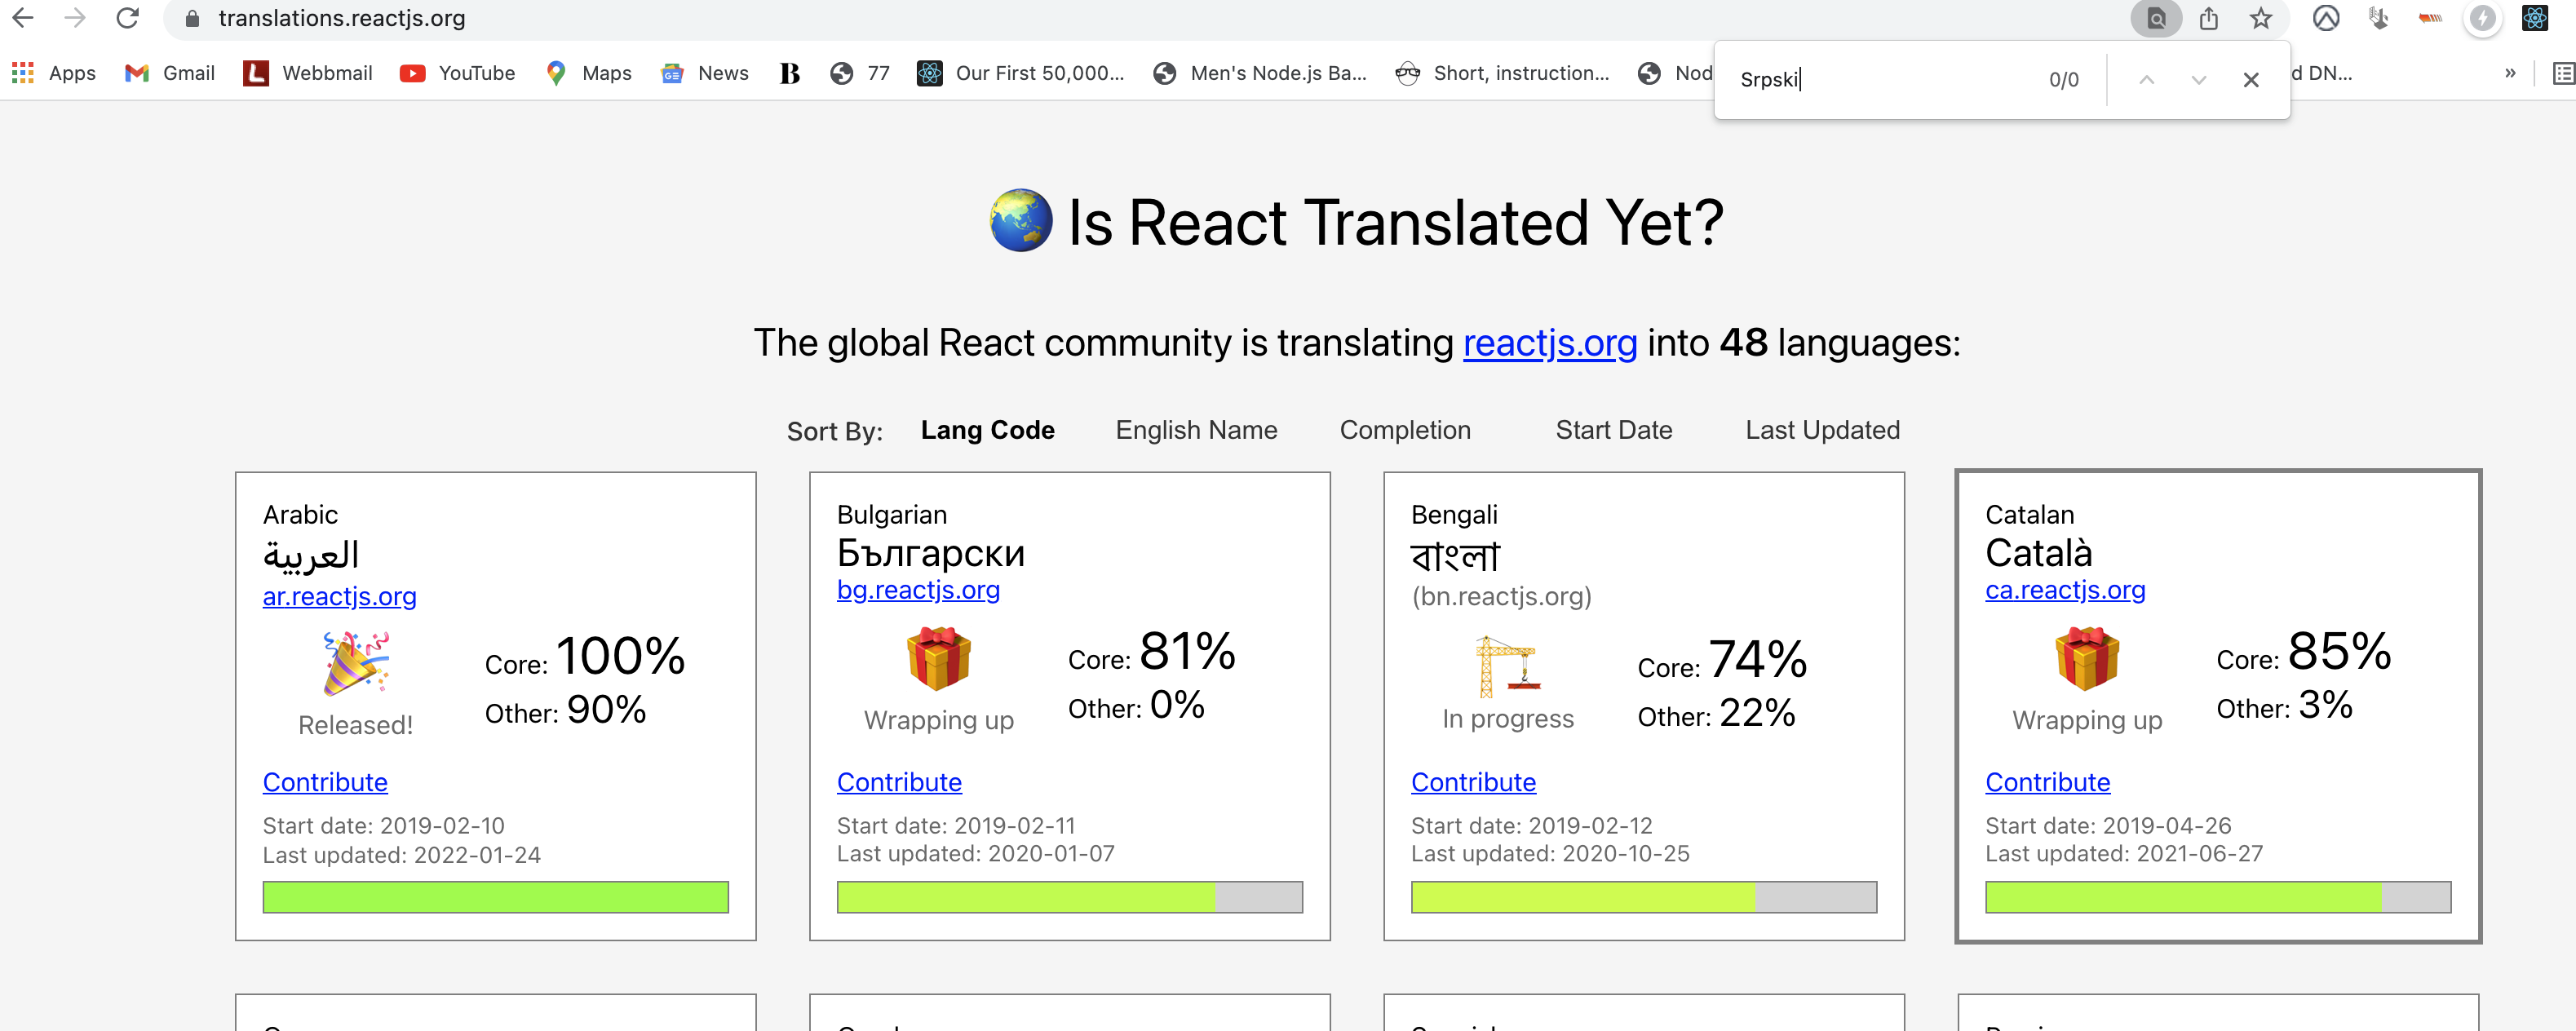Click the Bulgarian card progress bar

point(1069,897)
